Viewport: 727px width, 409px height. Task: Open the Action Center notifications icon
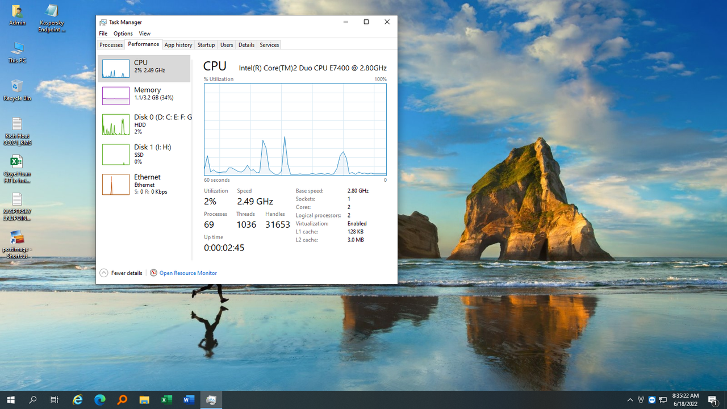click(713, 400)
